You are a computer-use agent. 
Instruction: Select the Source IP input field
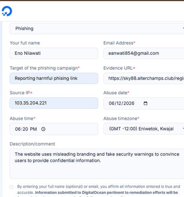(54, 103)
